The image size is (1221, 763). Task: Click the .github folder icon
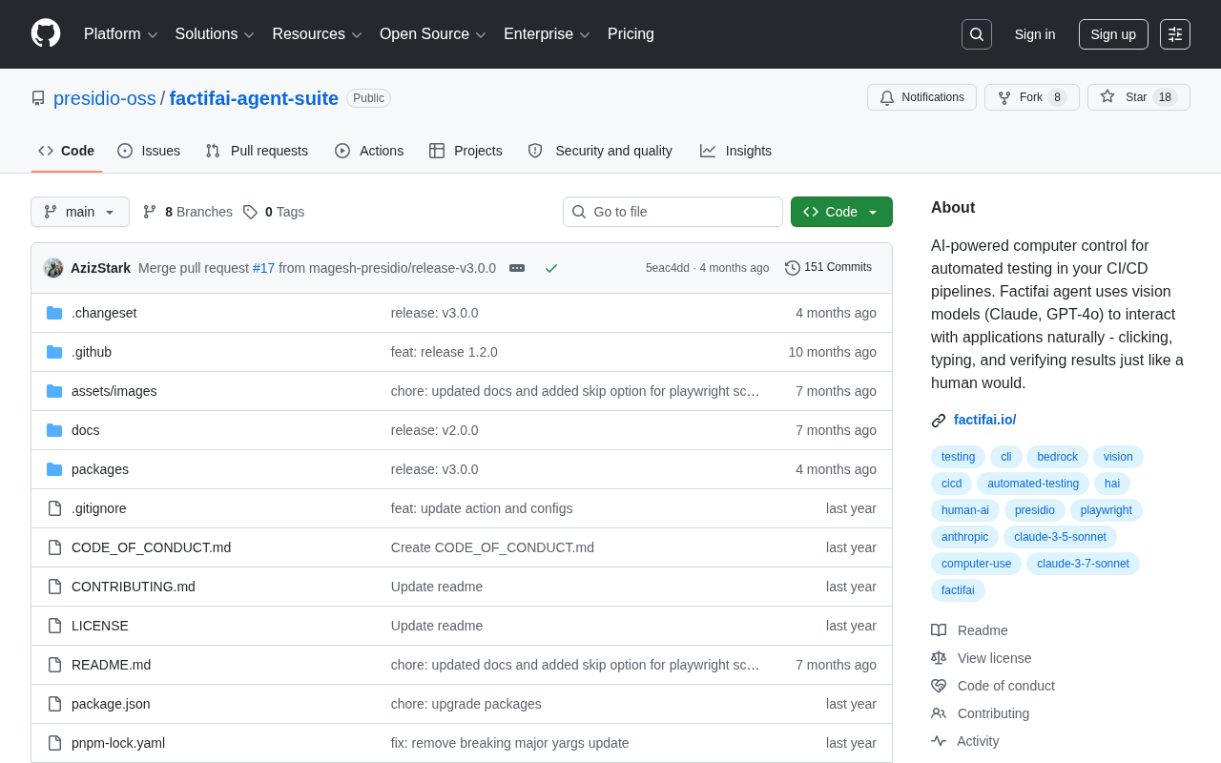click(x=54, y=352)
